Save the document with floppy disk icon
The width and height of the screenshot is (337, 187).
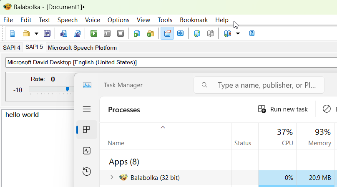point(47,33)
